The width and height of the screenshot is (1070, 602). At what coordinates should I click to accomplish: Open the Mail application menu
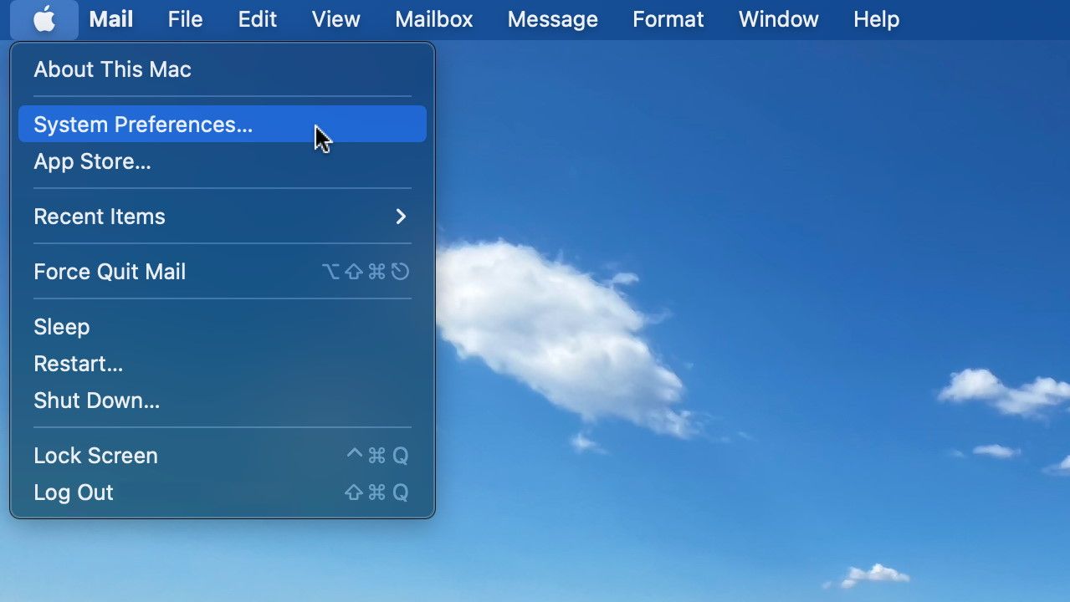111,19
